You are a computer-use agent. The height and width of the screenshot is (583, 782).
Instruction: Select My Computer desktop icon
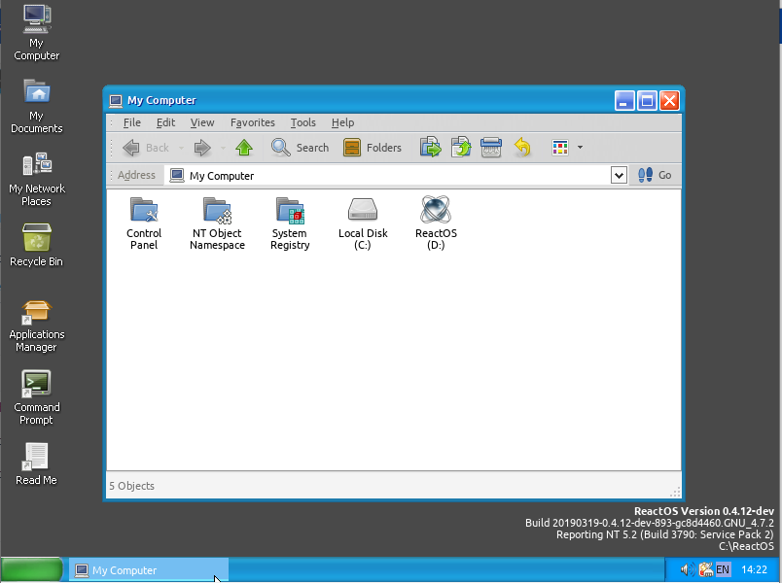click(x=36, y=33)
